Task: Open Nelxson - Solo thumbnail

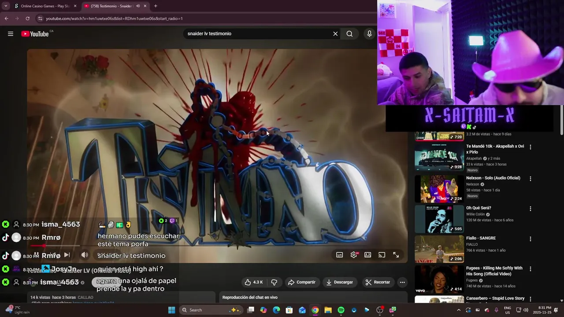Action: tap(439, 188)
